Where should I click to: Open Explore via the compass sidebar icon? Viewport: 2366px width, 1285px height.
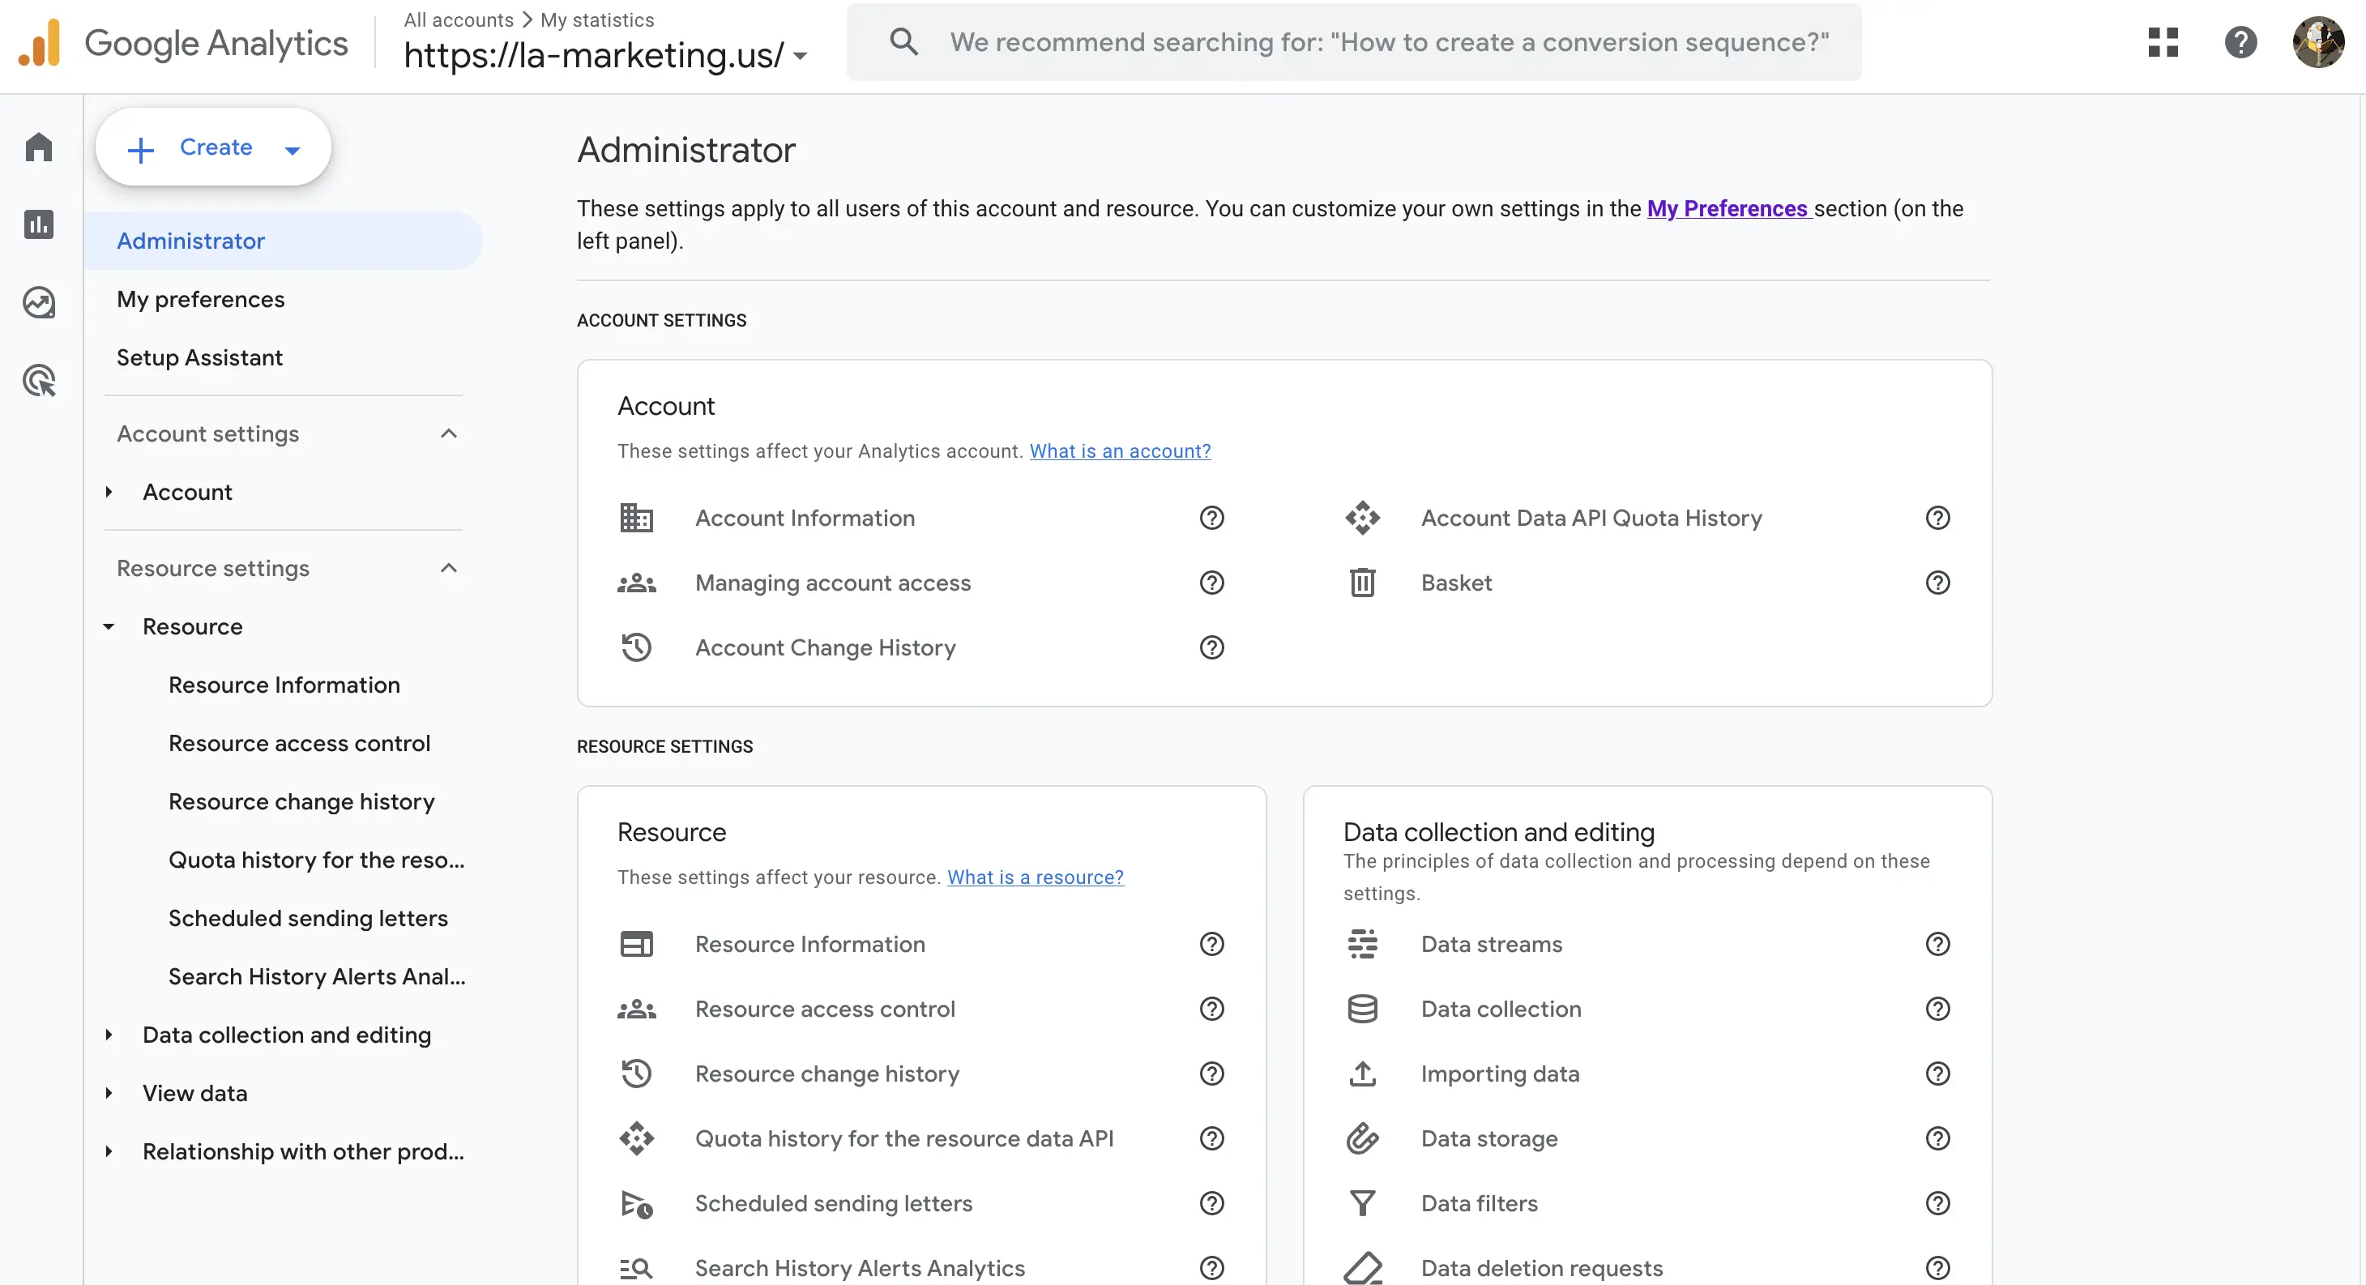(40, 301)
